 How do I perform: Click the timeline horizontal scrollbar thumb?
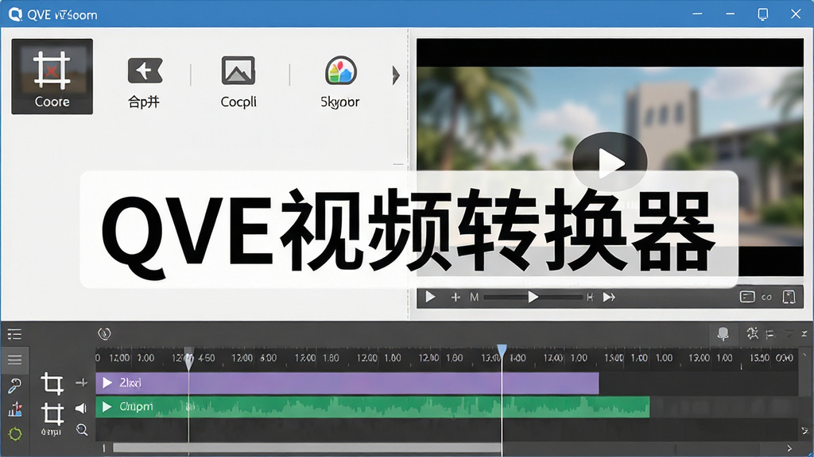[x=308, y=447]
